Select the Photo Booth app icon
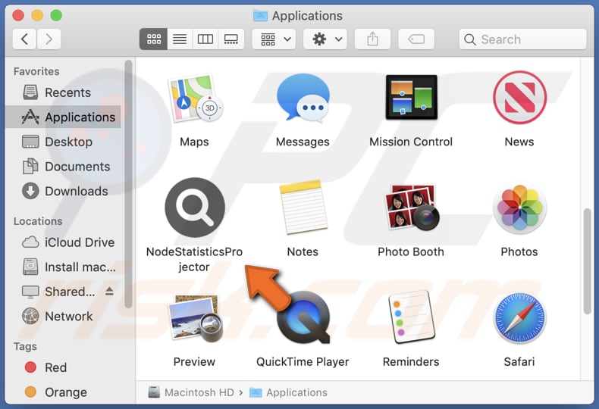Image resolution: width=599 pixels, height=409 pixels. pos(412,208)
